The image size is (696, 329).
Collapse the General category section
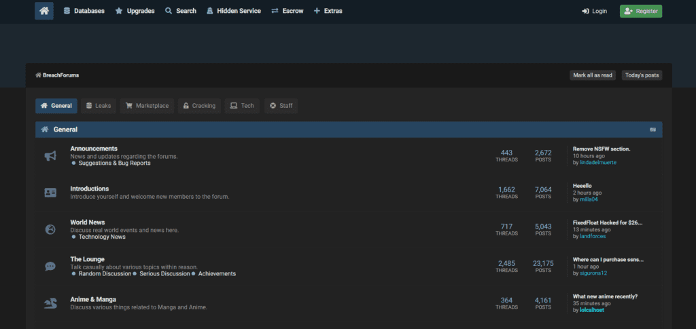click(652, 130)
